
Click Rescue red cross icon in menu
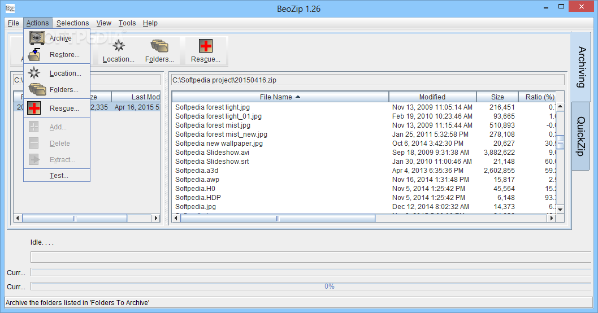(x=34, y=108)
